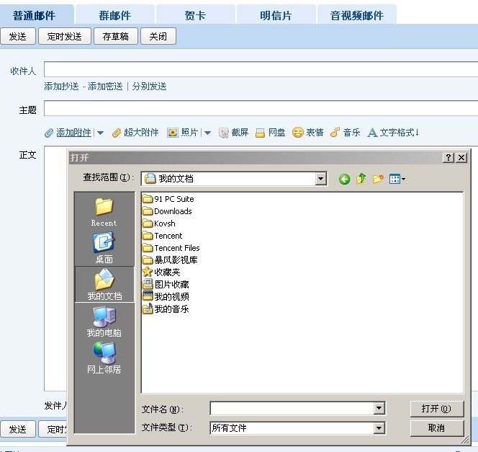The height and width of the screenshot is (452, 478).
Task: Click into the 文件名 text field
Action: 292,408
